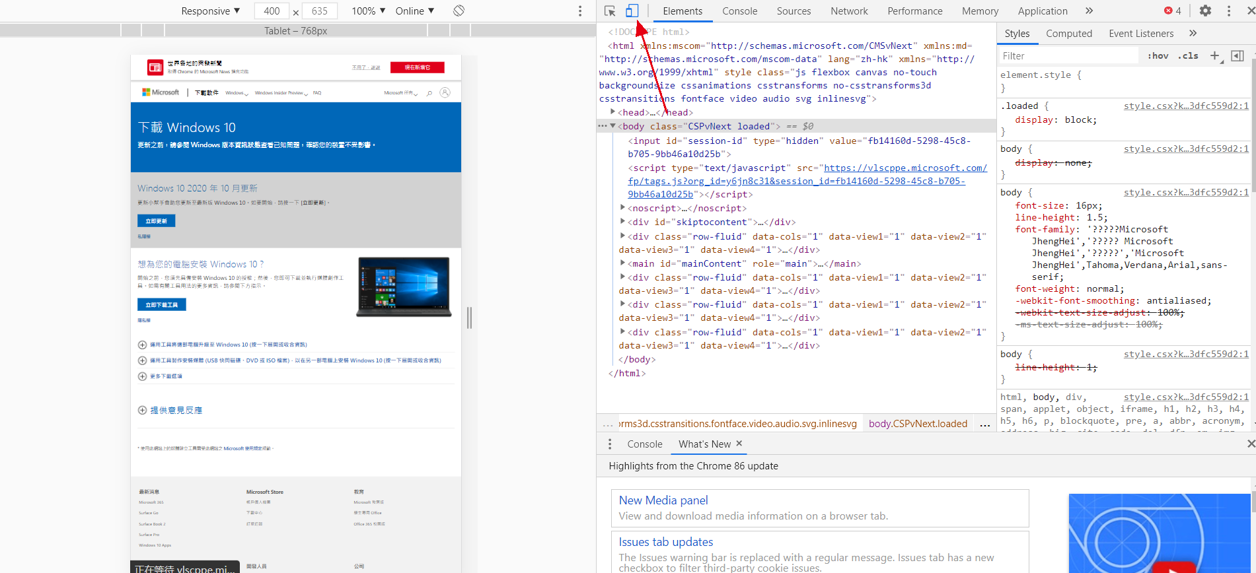Open the Application tab
The width and height of the screenshot is (1256, 573).
(x=1043, y=11)
